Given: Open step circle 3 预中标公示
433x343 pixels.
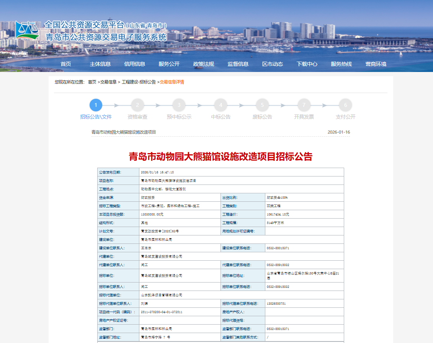Looking at the screenshot, I should (x=179, y=105).
